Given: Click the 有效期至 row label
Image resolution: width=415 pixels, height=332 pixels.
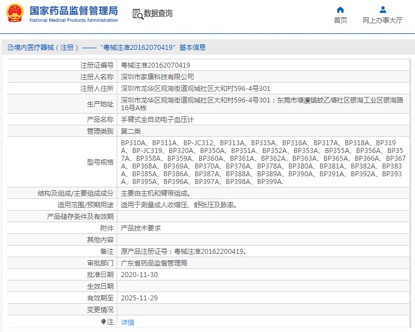Looking at the screenshot, I should [100, 298].
